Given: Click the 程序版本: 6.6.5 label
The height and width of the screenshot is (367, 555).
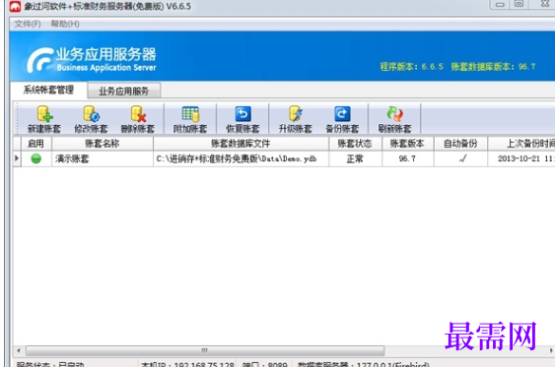Looking at the screenshot, I should pyautogui.click(x=411, y=66).
